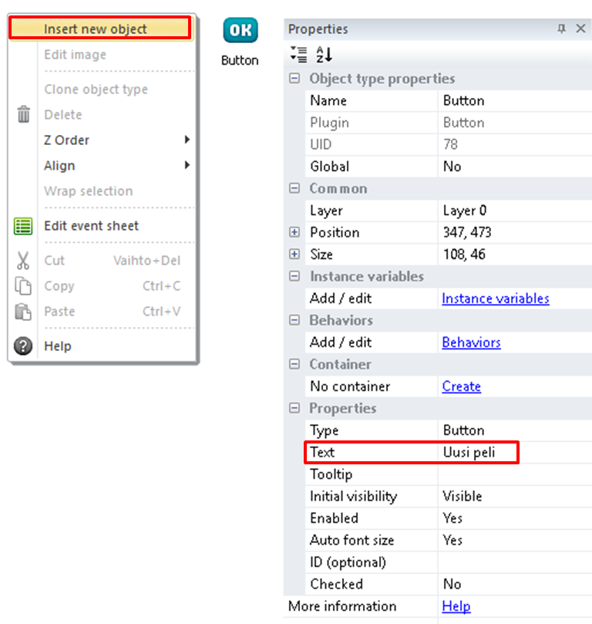This screenshot has height=624, width=592.
Task: Click the categorized view icon in Properties
Action: click(298, 54)
